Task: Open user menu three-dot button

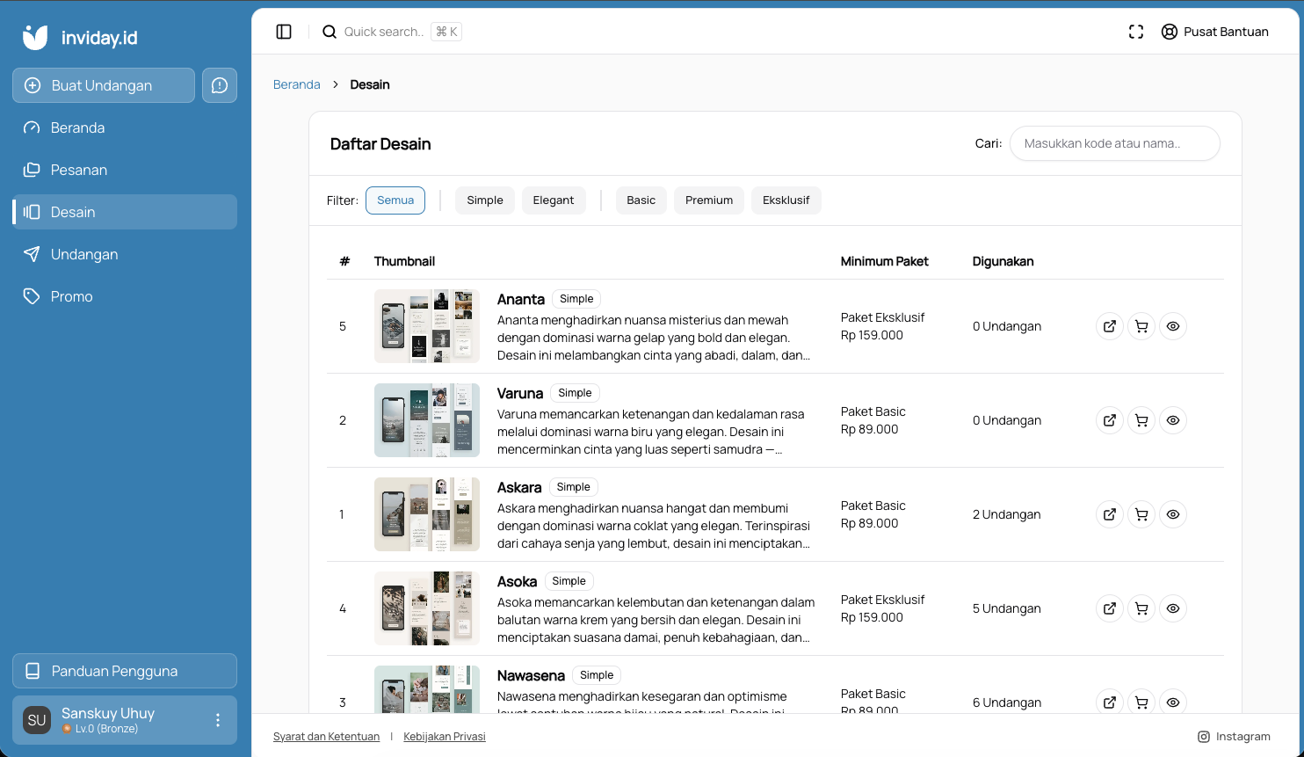Action: coord(218,720)
